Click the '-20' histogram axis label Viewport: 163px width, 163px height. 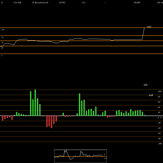pos(159,123)
